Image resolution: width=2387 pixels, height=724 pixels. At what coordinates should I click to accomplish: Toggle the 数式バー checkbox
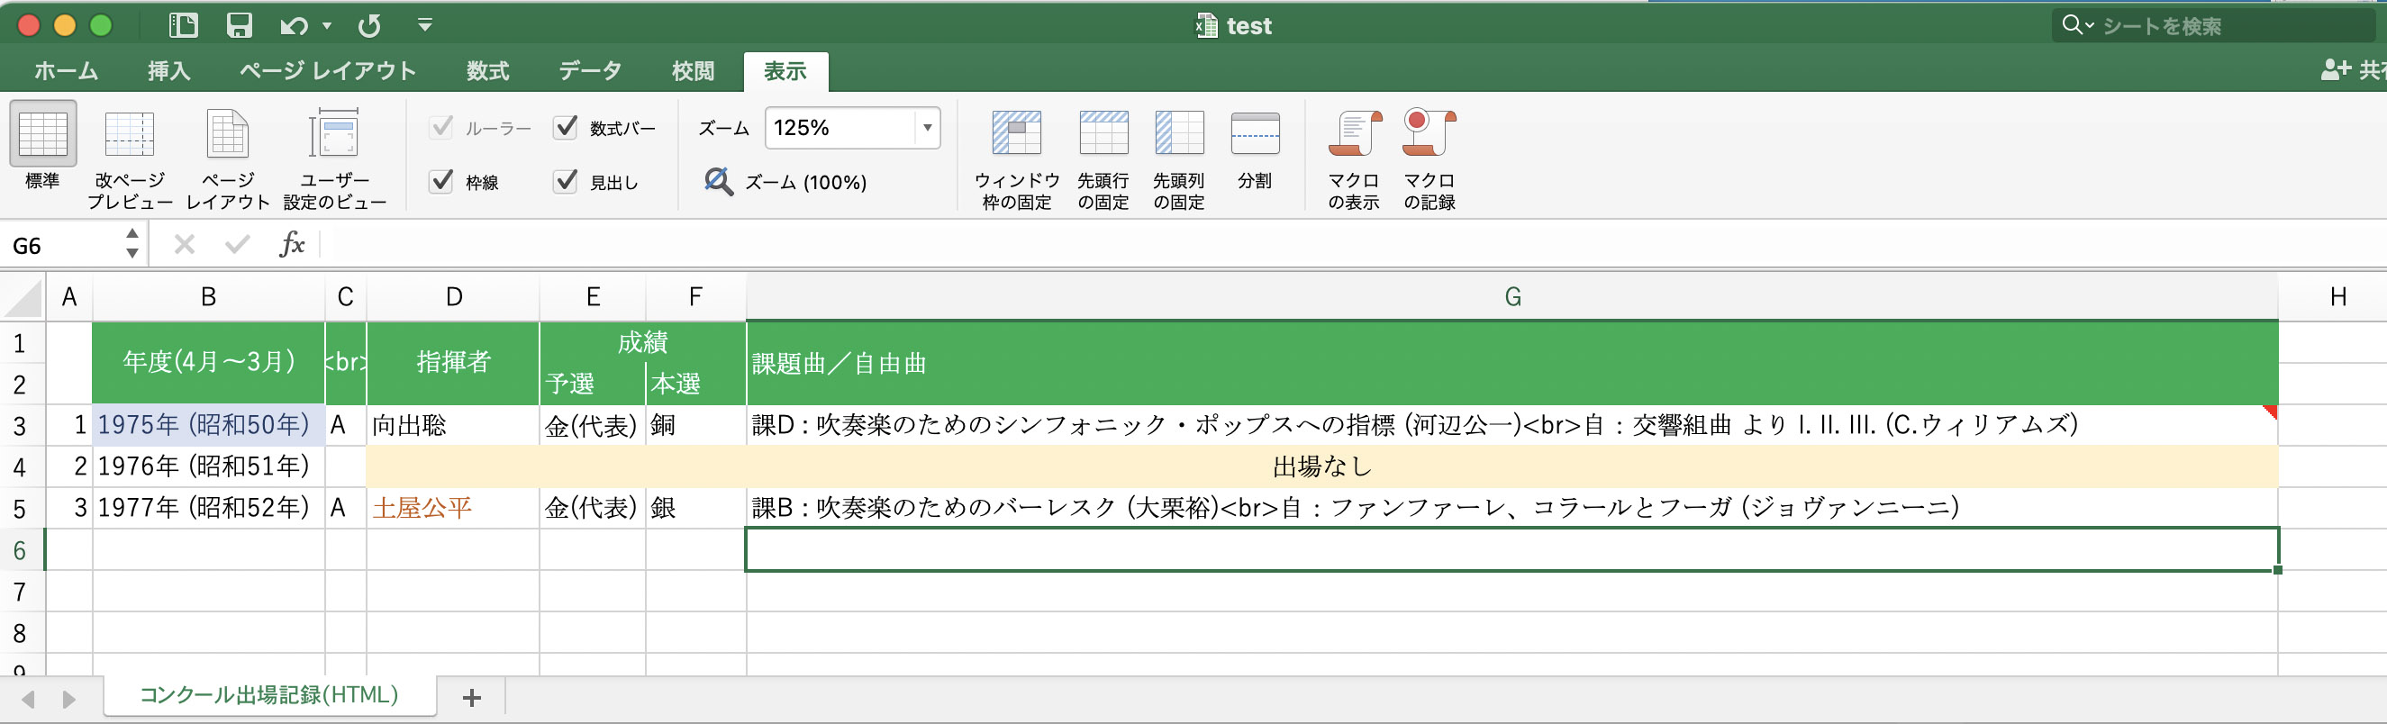(567, 127)
